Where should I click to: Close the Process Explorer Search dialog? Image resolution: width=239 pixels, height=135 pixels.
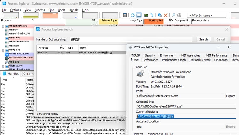pyautogui.click(x=227, y=29)
